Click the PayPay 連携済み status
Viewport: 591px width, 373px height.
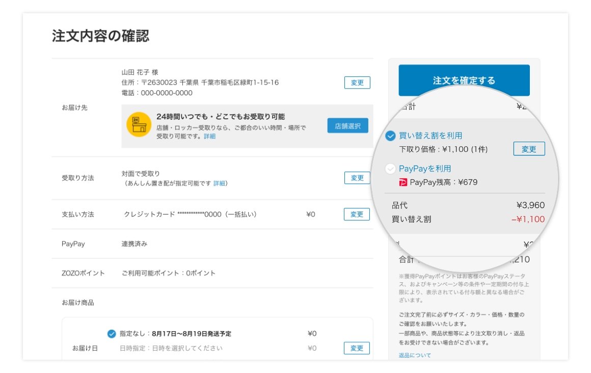[134, 244]
